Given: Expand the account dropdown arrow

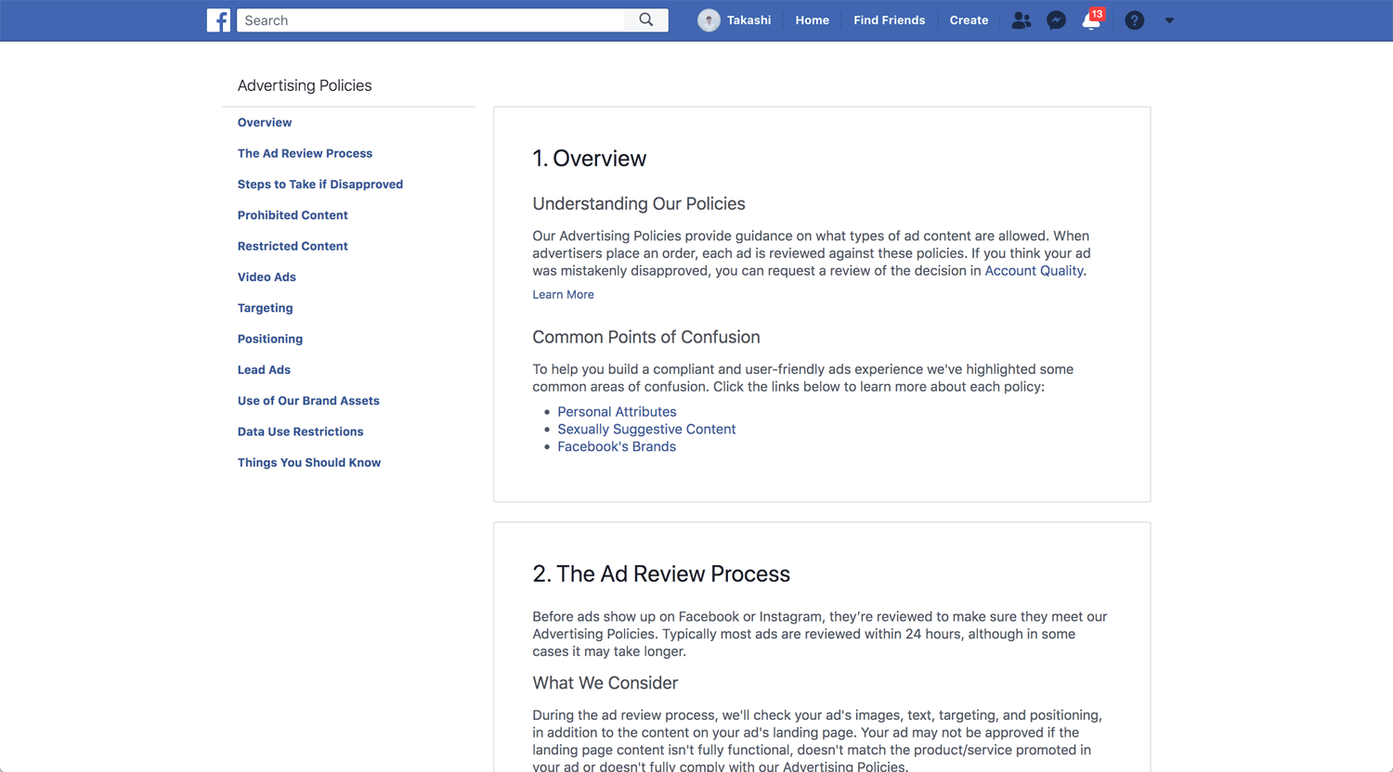Looking at the screenshot, I should (1169, 20).
